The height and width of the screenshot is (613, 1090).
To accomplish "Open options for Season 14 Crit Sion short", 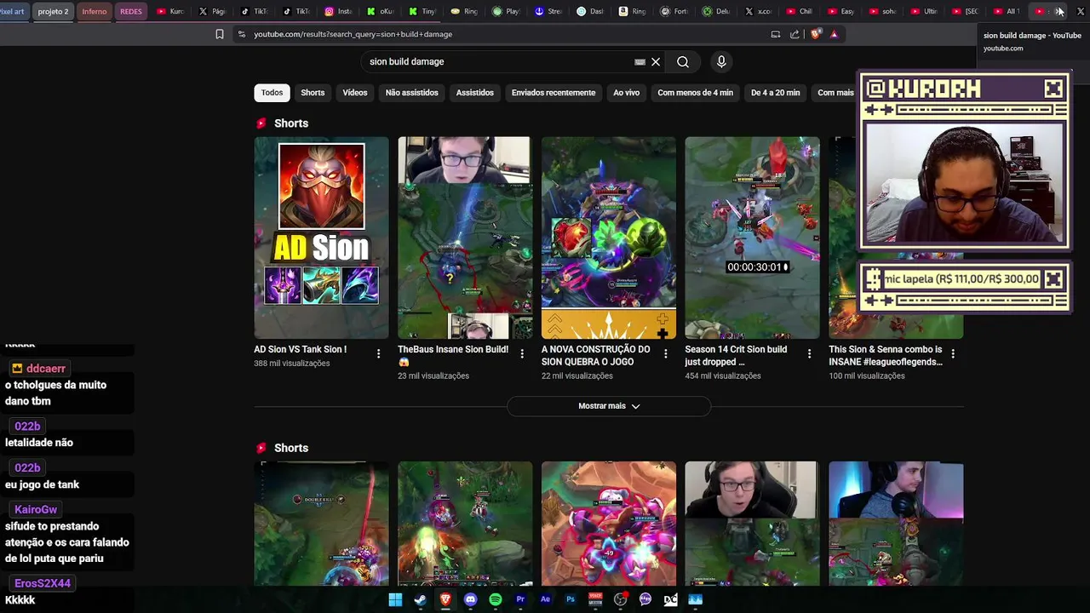I will 809,353.
